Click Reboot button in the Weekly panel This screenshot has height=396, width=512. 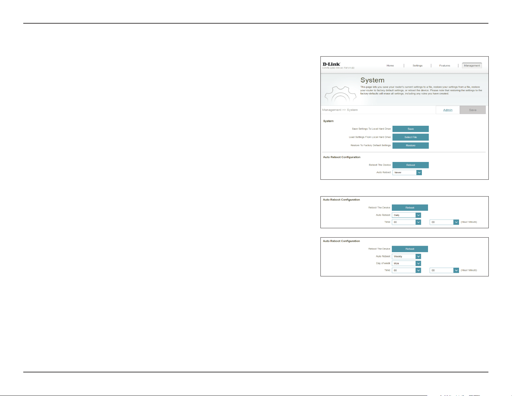(410, 249)
